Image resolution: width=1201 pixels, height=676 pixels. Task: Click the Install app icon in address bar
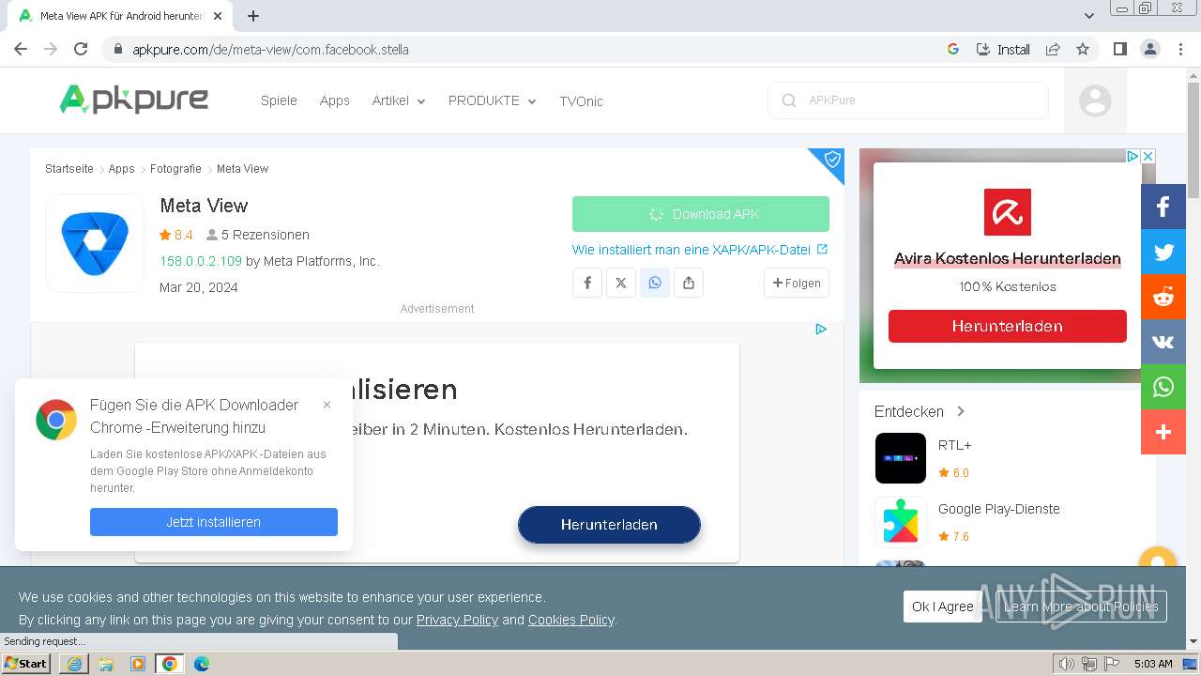[x=1003, y=49]
